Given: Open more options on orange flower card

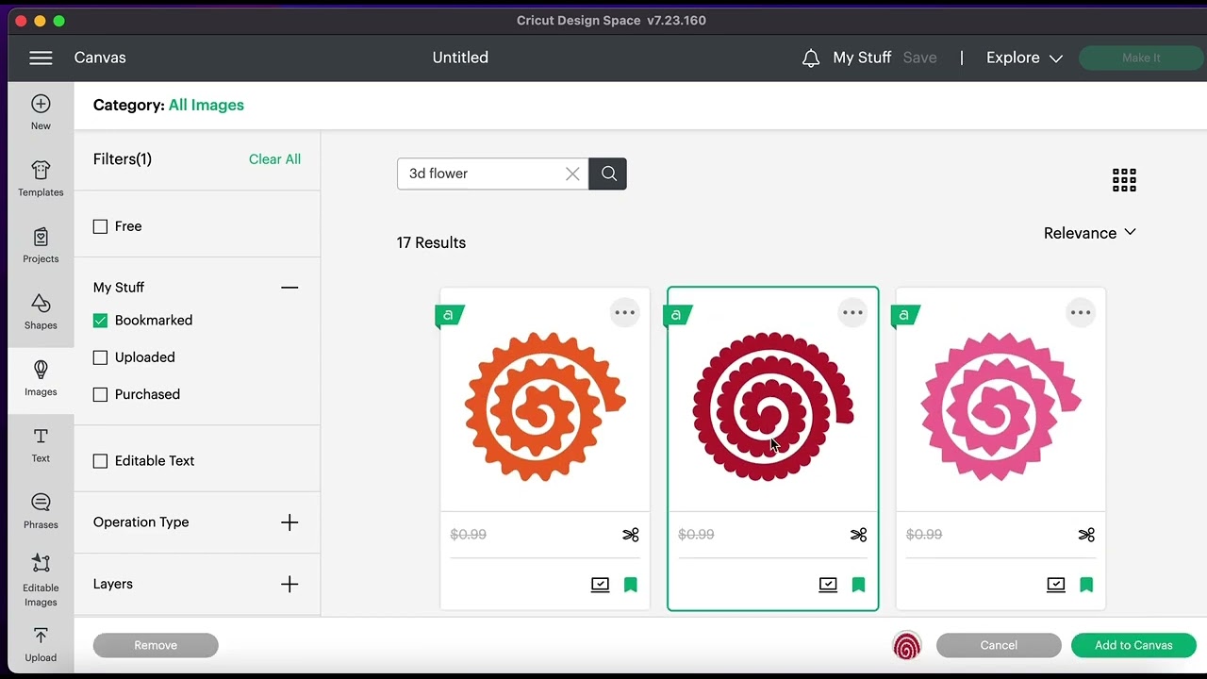Looking at the screenshot, I should pyautogui.click(x=625, y=313).
